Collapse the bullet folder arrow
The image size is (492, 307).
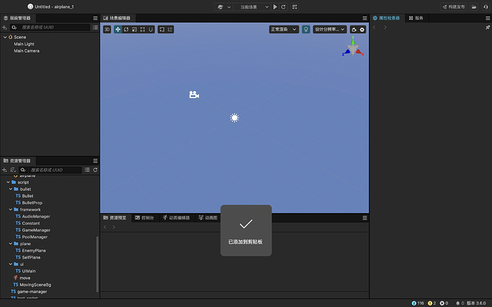pyautogui.click(x=11, y=189)
